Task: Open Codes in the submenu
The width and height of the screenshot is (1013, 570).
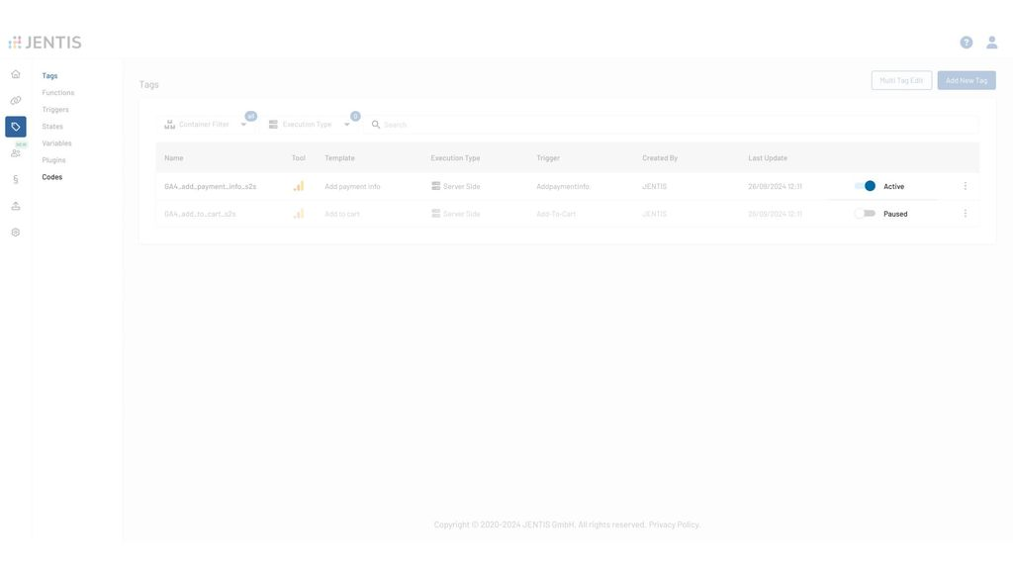Action: tap(52, 177)
